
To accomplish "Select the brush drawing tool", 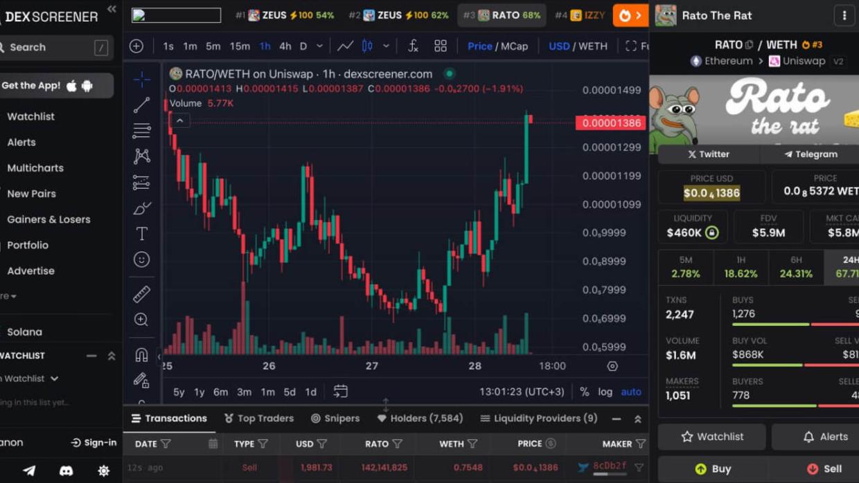I will pyautogui.click(x=141, y=208).
